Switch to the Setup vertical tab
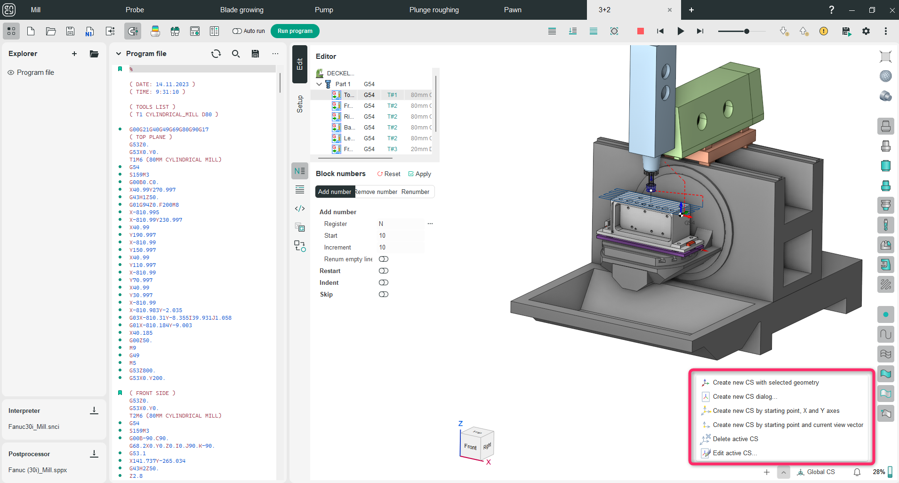 click(300, 104)
